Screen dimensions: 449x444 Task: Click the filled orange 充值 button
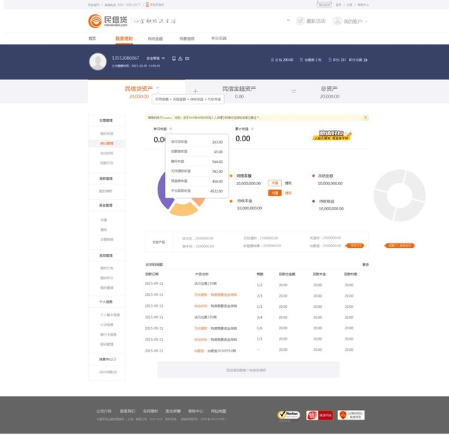[274, 193]
